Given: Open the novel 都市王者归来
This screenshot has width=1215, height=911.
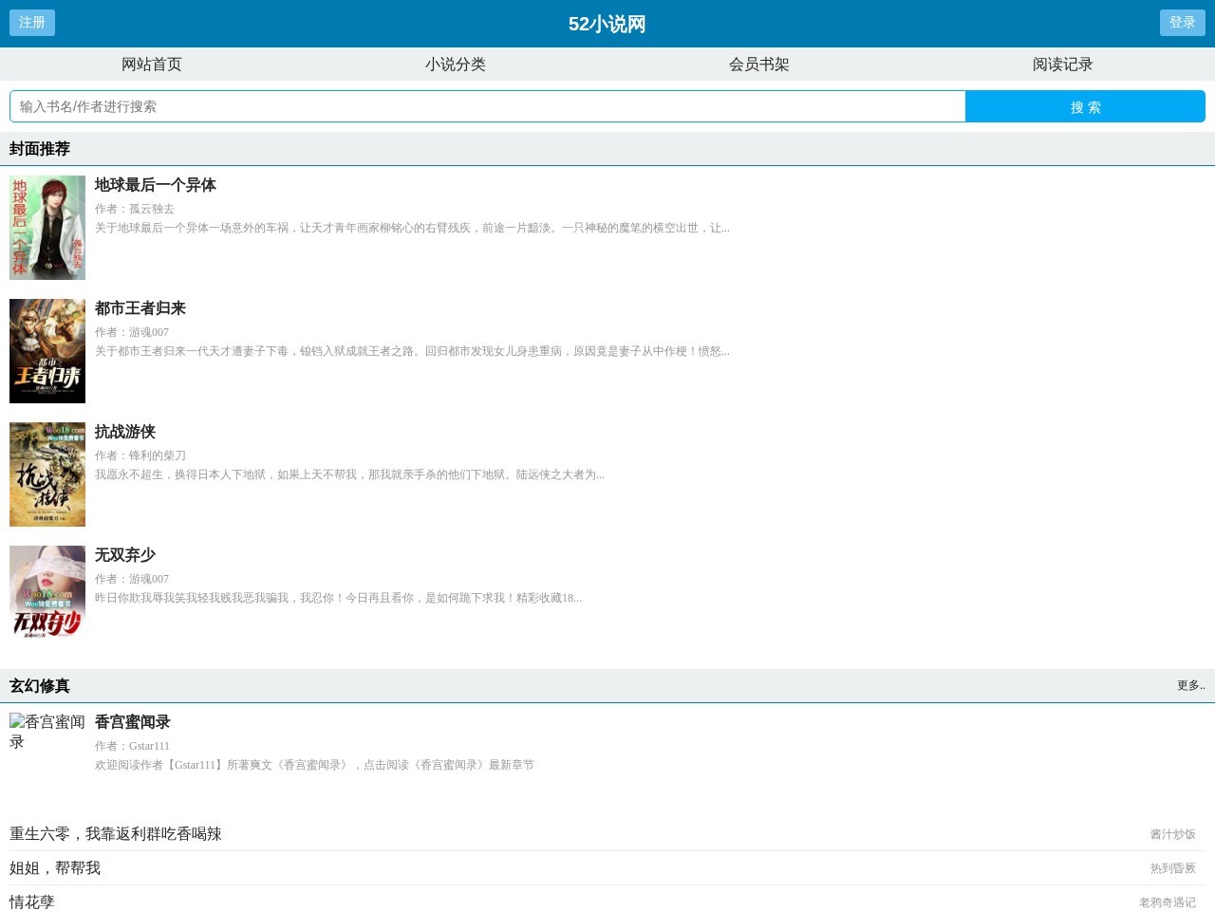Looking at the screenshot, I should [x=139, y=308].
